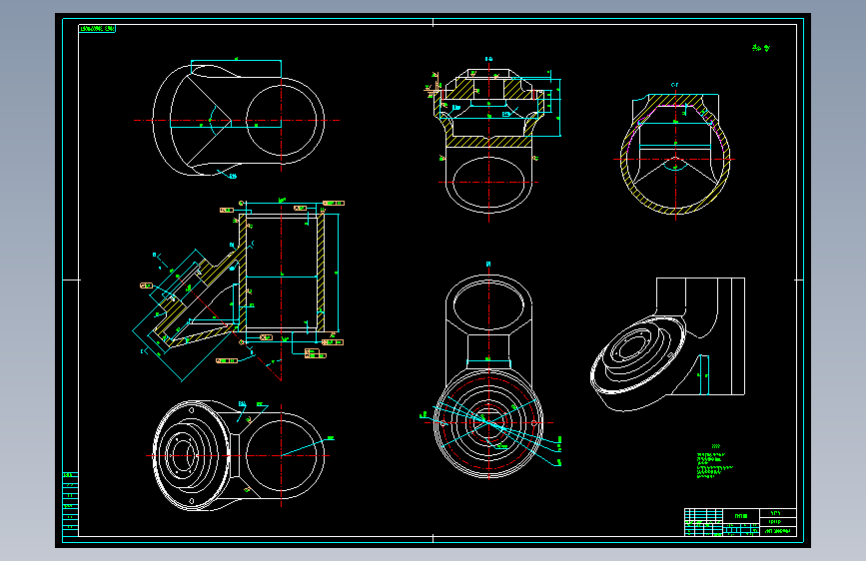Click the surface finish symbol in the sheet corner
The height and width of the screenshot is (561, 866).
point(761,48)
